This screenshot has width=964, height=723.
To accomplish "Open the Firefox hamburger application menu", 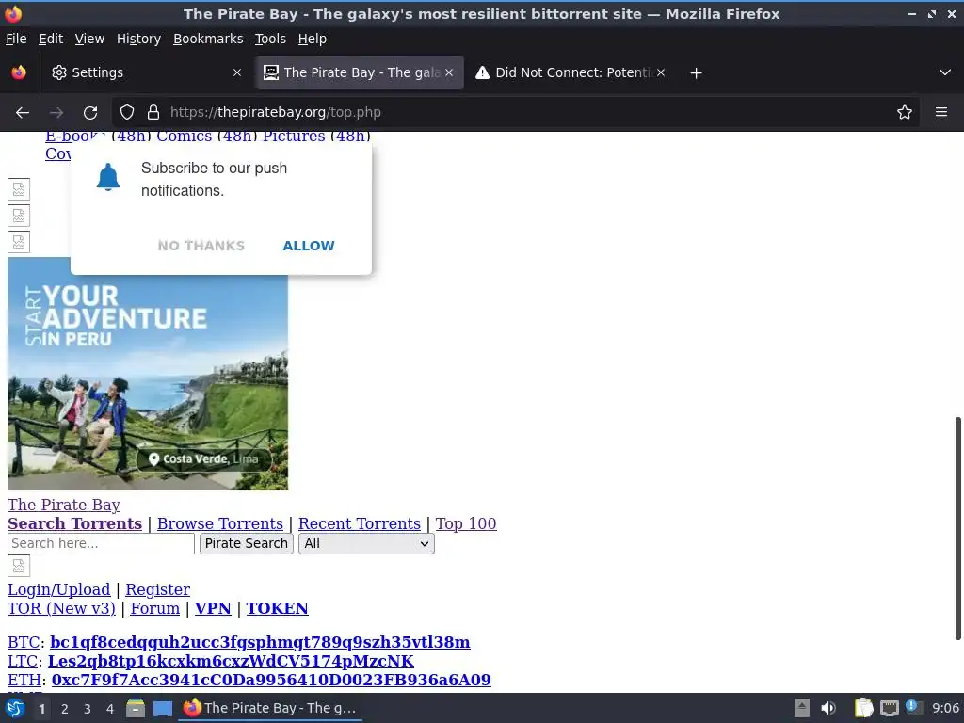I will 941,113.
